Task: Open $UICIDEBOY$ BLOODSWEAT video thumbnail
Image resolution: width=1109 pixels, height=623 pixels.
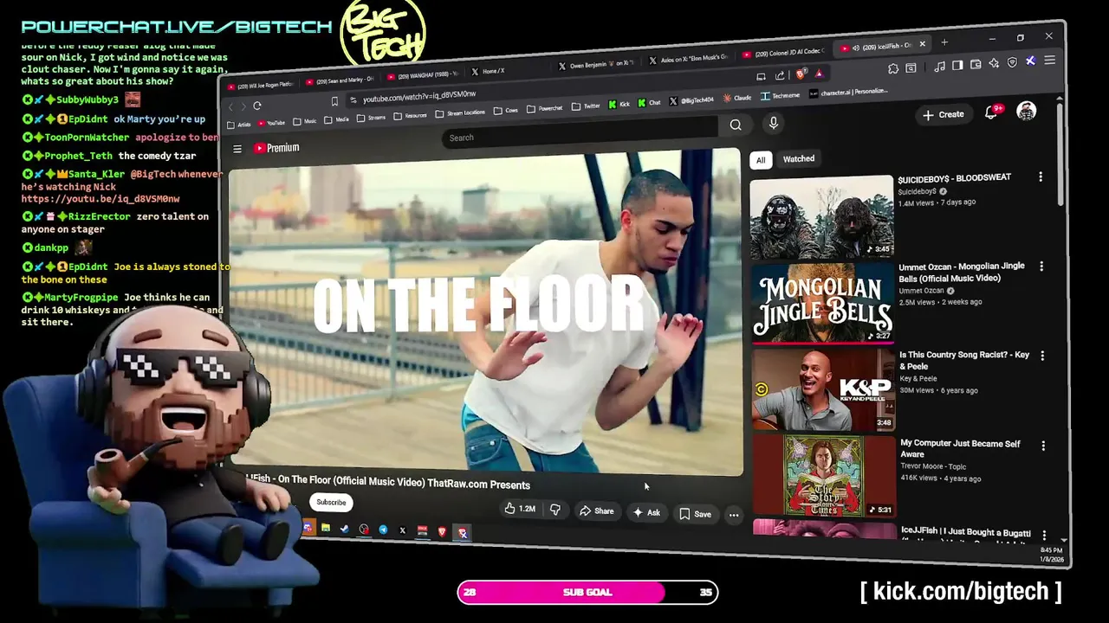Action: pyautogui.click(x=821, y=216)
